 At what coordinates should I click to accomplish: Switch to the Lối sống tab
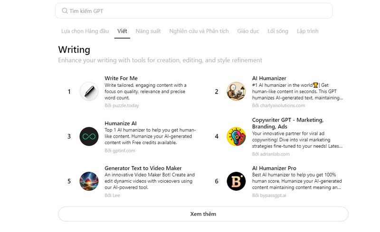277,31
